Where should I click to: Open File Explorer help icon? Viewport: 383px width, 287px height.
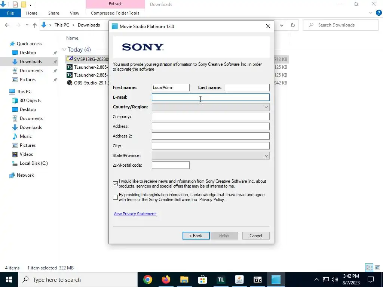point(379,13)
